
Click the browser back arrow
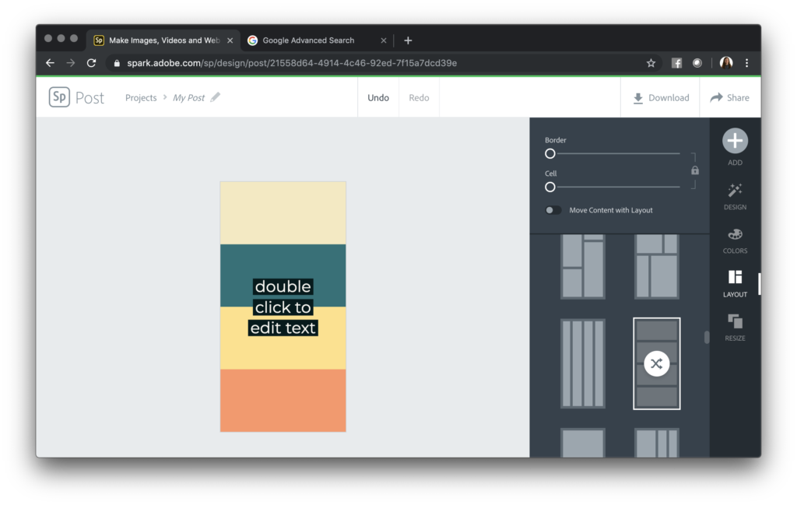50,63
